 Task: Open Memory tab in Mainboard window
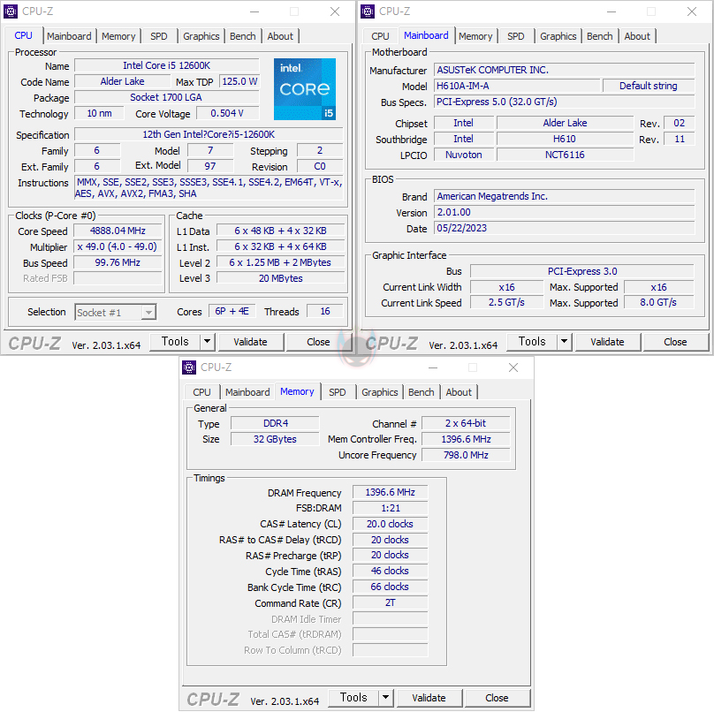[x=475, y=36]
